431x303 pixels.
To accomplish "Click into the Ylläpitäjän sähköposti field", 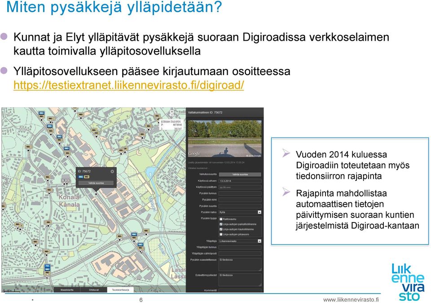I will tap(240, 254).
